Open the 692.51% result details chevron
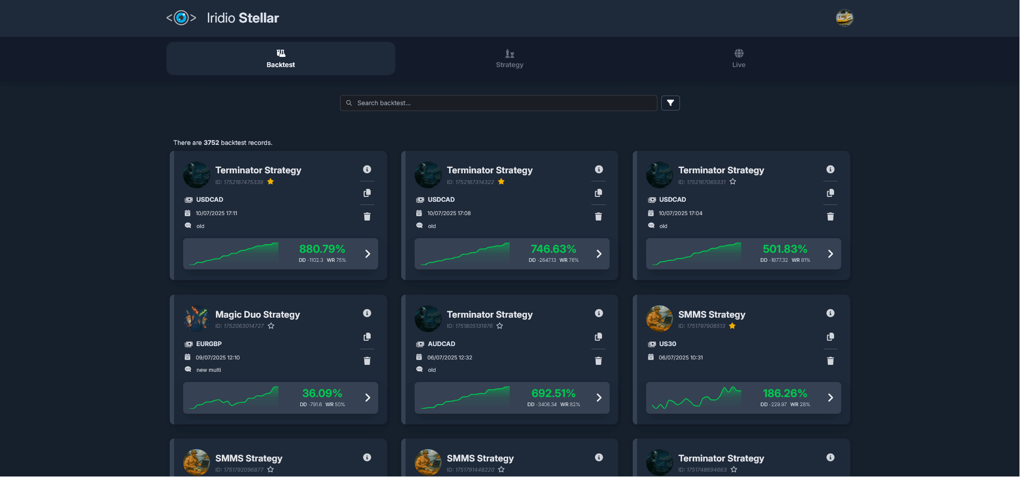Screen dimensions: 1020x477 (599, 398)
